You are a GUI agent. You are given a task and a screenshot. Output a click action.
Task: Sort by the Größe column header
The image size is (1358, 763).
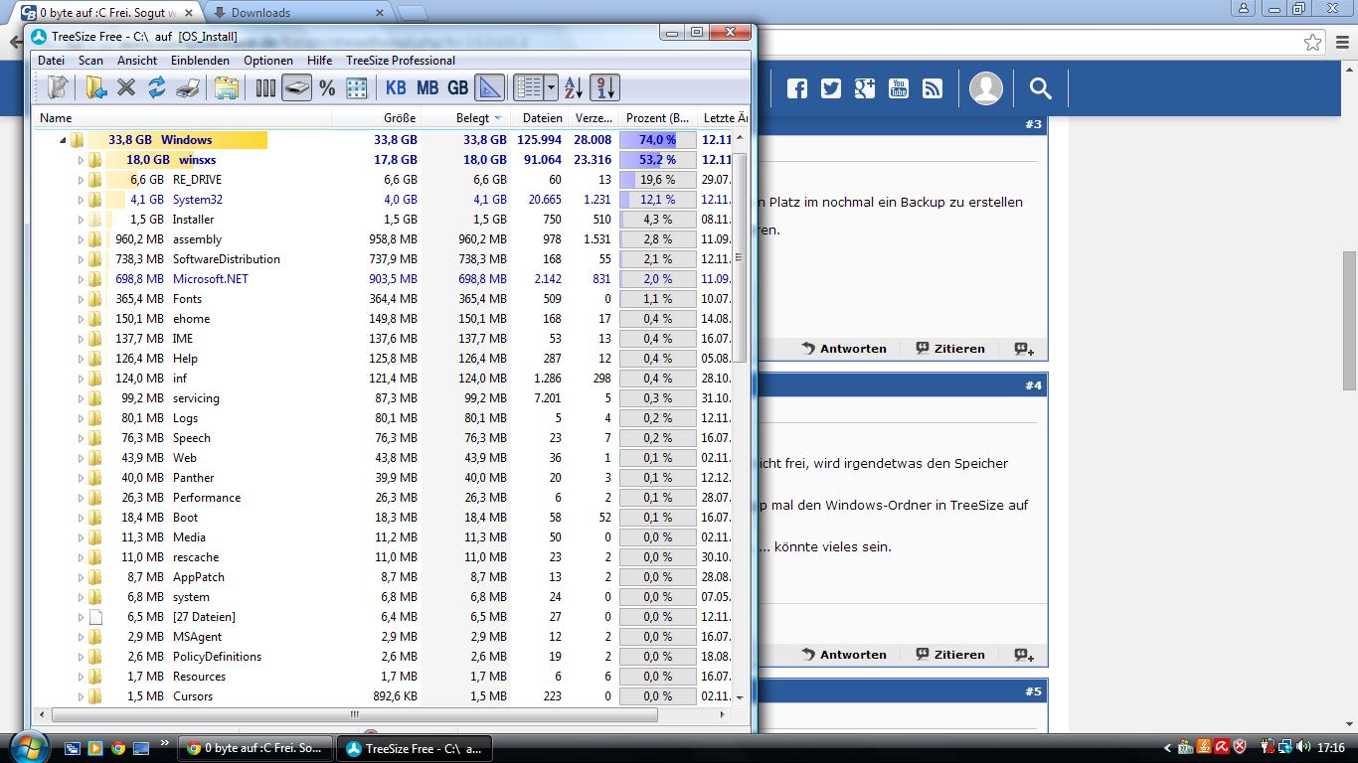pos(377,118)
